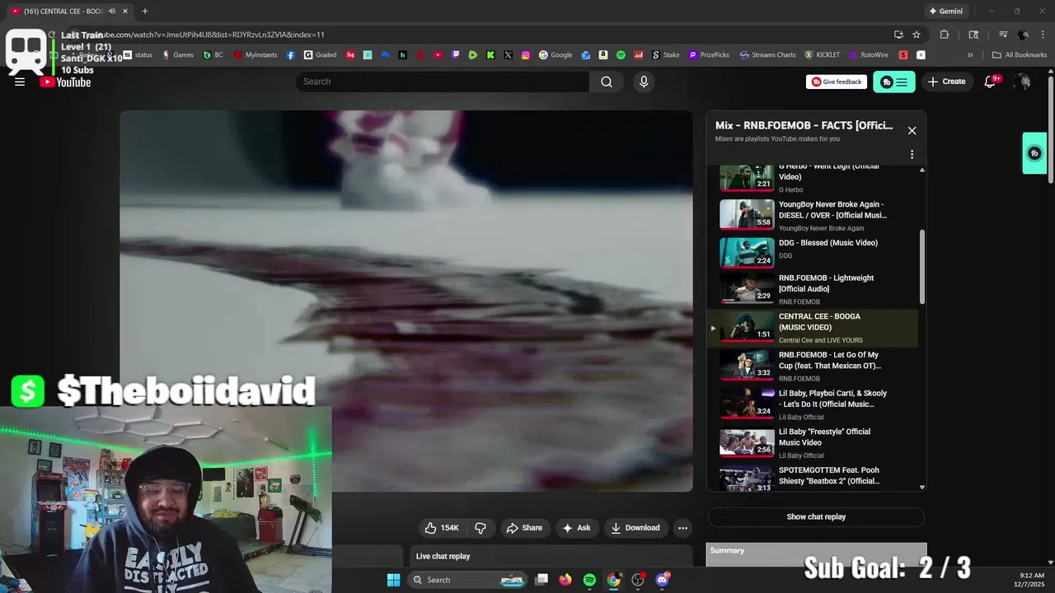
Task: Click the search magnifier button
Action: pos(607,82)
